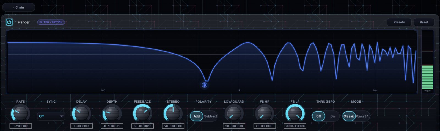Go back to Chain

tap(19, 7)
